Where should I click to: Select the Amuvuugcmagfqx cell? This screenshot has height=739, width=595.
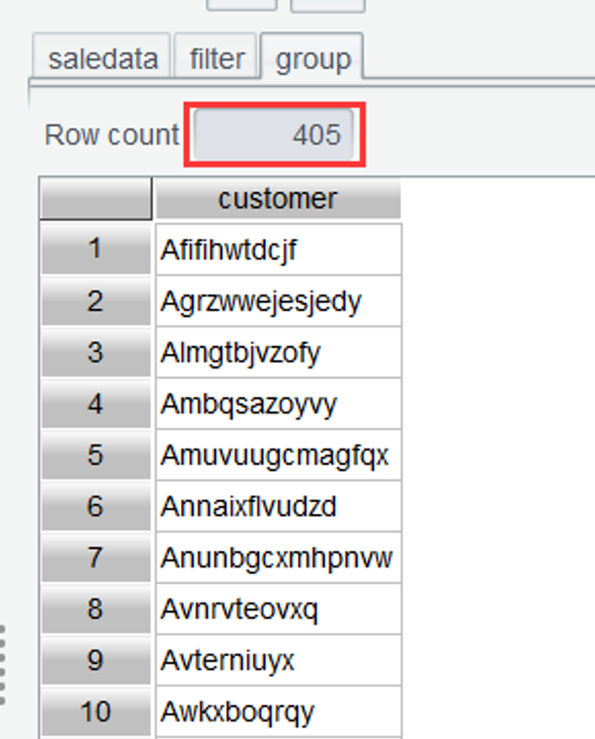point(278,455)
